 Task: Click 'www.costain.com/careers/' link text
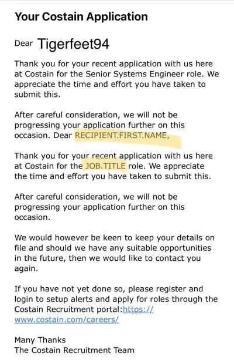(x=67, y=320)
